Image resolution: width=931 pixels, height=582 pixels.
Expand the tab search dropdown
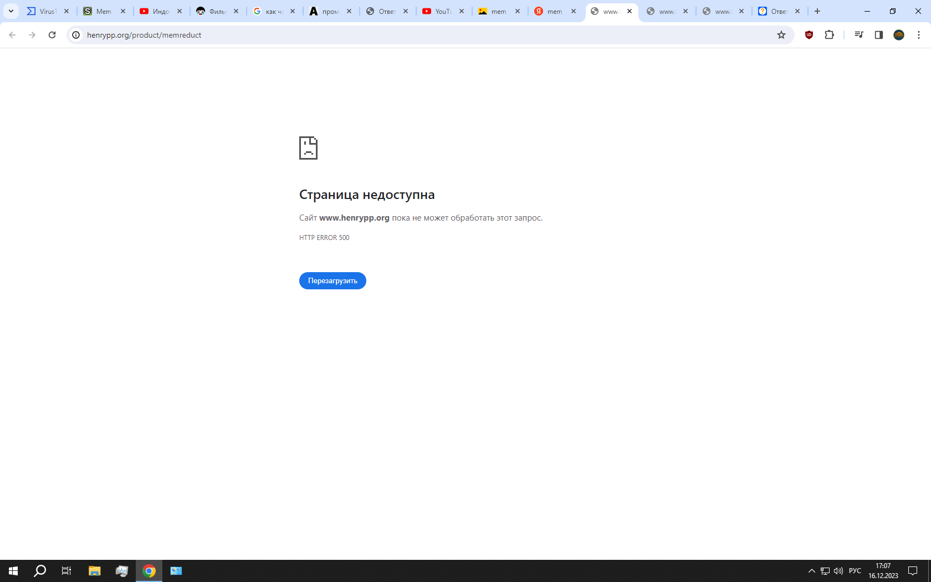(11, 11)
